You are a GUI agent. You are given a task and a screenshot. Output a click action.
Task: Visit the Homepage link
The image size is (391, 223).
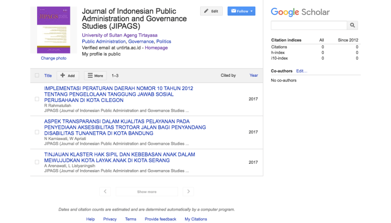pyautogui.click(x=156, y=48)
